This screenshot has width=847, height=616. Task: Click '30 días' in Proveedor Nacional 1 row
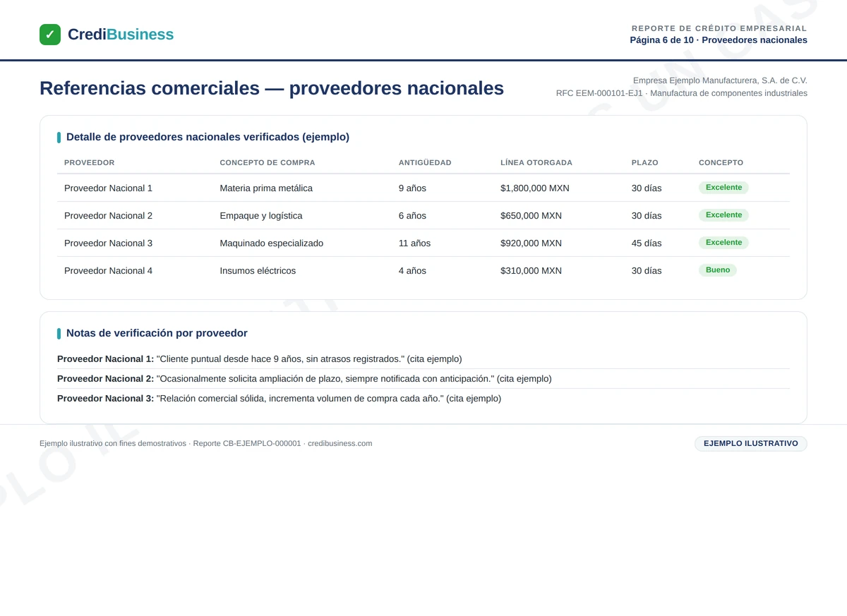[x=647, y=188]
